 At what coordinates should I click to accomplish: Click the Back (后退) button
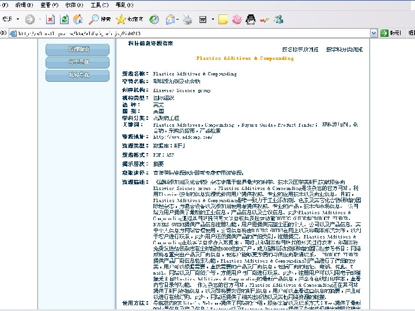pos(7,19)
